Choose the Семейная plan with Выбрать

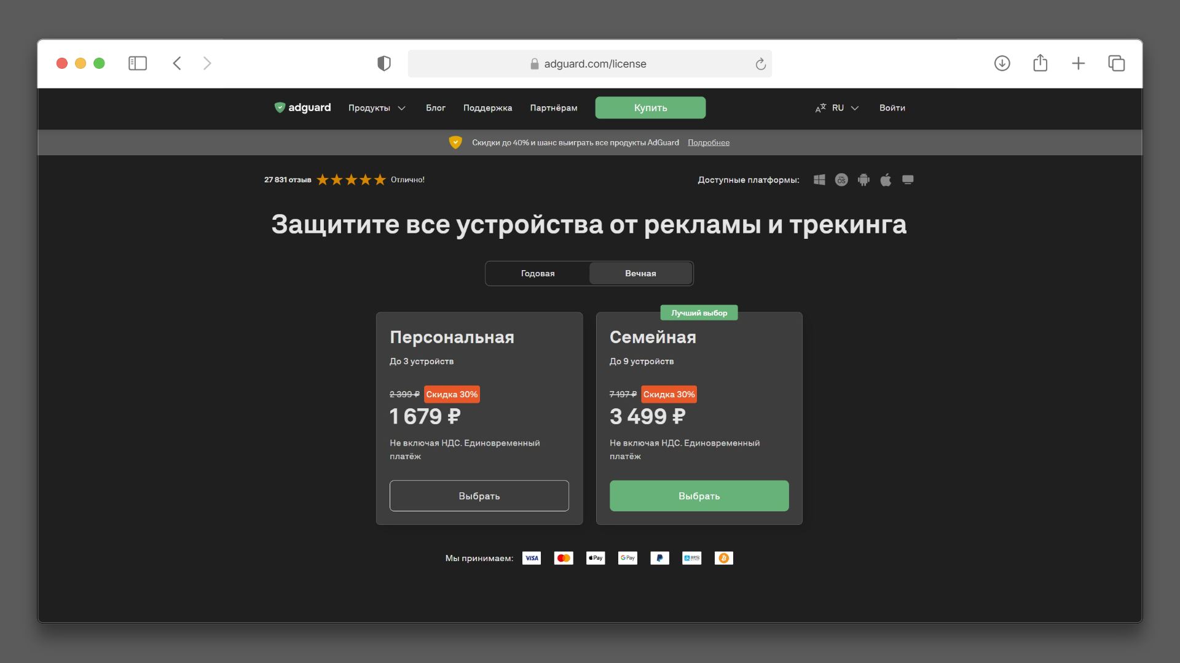point(699,495)
